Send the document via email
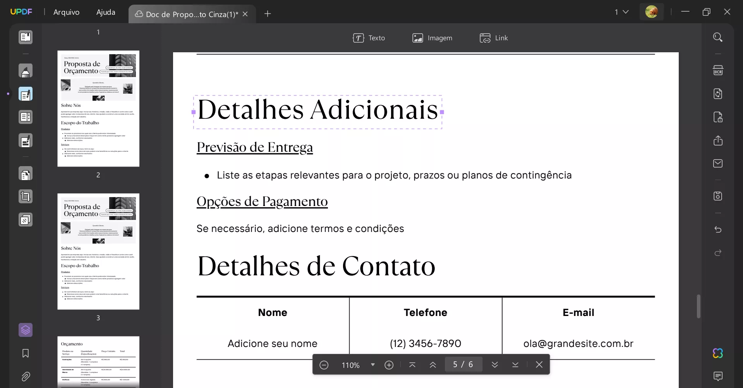Screen dimensions: 743x388 (718, 163)
